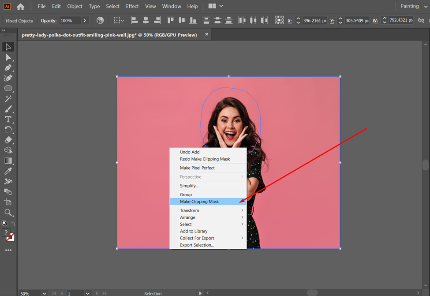
Task: Select the Eraser tool
Action: (8, 140)
